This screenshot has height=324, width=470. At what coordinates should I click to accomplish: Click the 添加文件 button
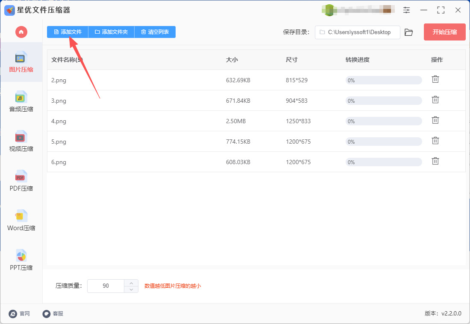click(x=68, y=32)
